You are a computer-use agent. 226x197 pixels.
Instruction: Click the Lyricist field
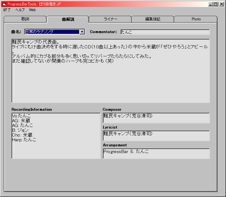[156, 136]
